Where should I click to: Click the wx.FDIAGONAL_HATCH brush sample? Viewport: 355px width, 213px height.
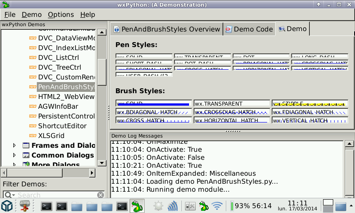(310, 111)
